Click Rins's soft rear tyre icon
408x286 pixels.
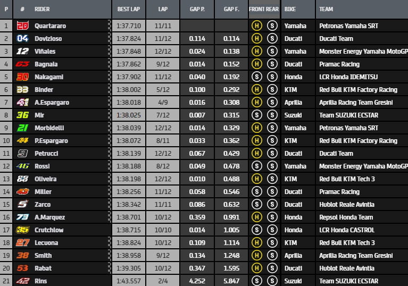272,281
